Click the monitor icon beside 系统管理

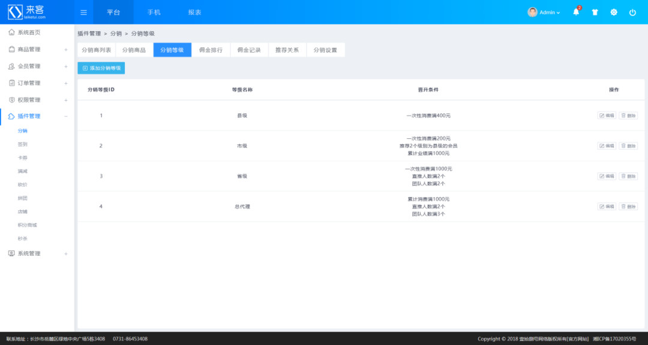[x=11, y=253]
